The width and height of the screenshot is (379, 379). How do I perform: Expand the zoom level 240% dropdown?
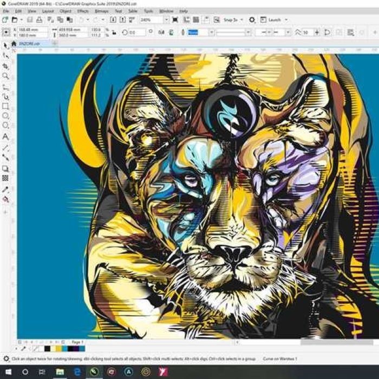point(166,20)
